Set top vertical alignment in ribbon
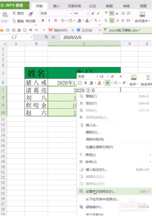 106,13
